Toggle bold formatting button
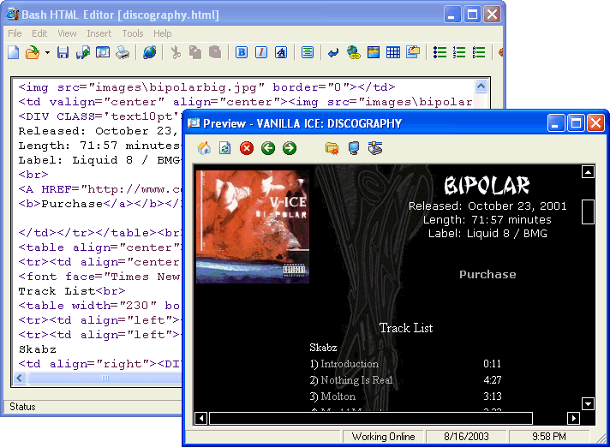Screen dimensions: 610x447 [242, 53]
